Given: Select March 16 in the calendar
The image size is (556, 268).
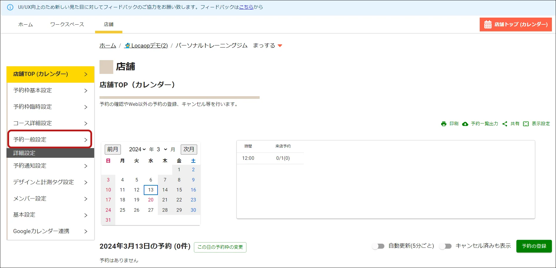Looking at the screenshot, I should click(x=193, y=190).
